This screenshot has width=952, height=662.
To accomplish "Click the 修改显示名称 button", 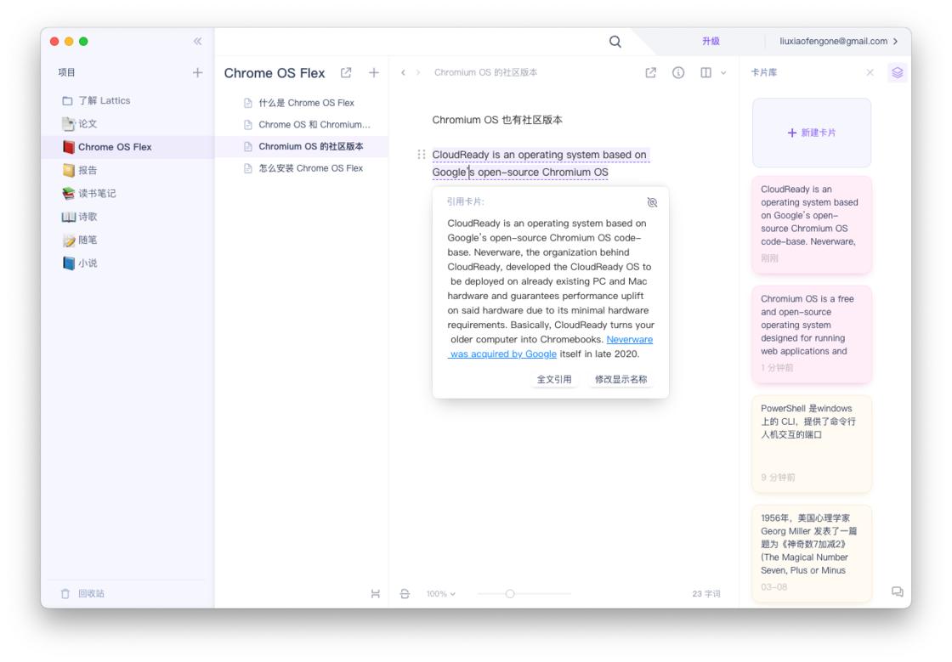I will [620, 379].
